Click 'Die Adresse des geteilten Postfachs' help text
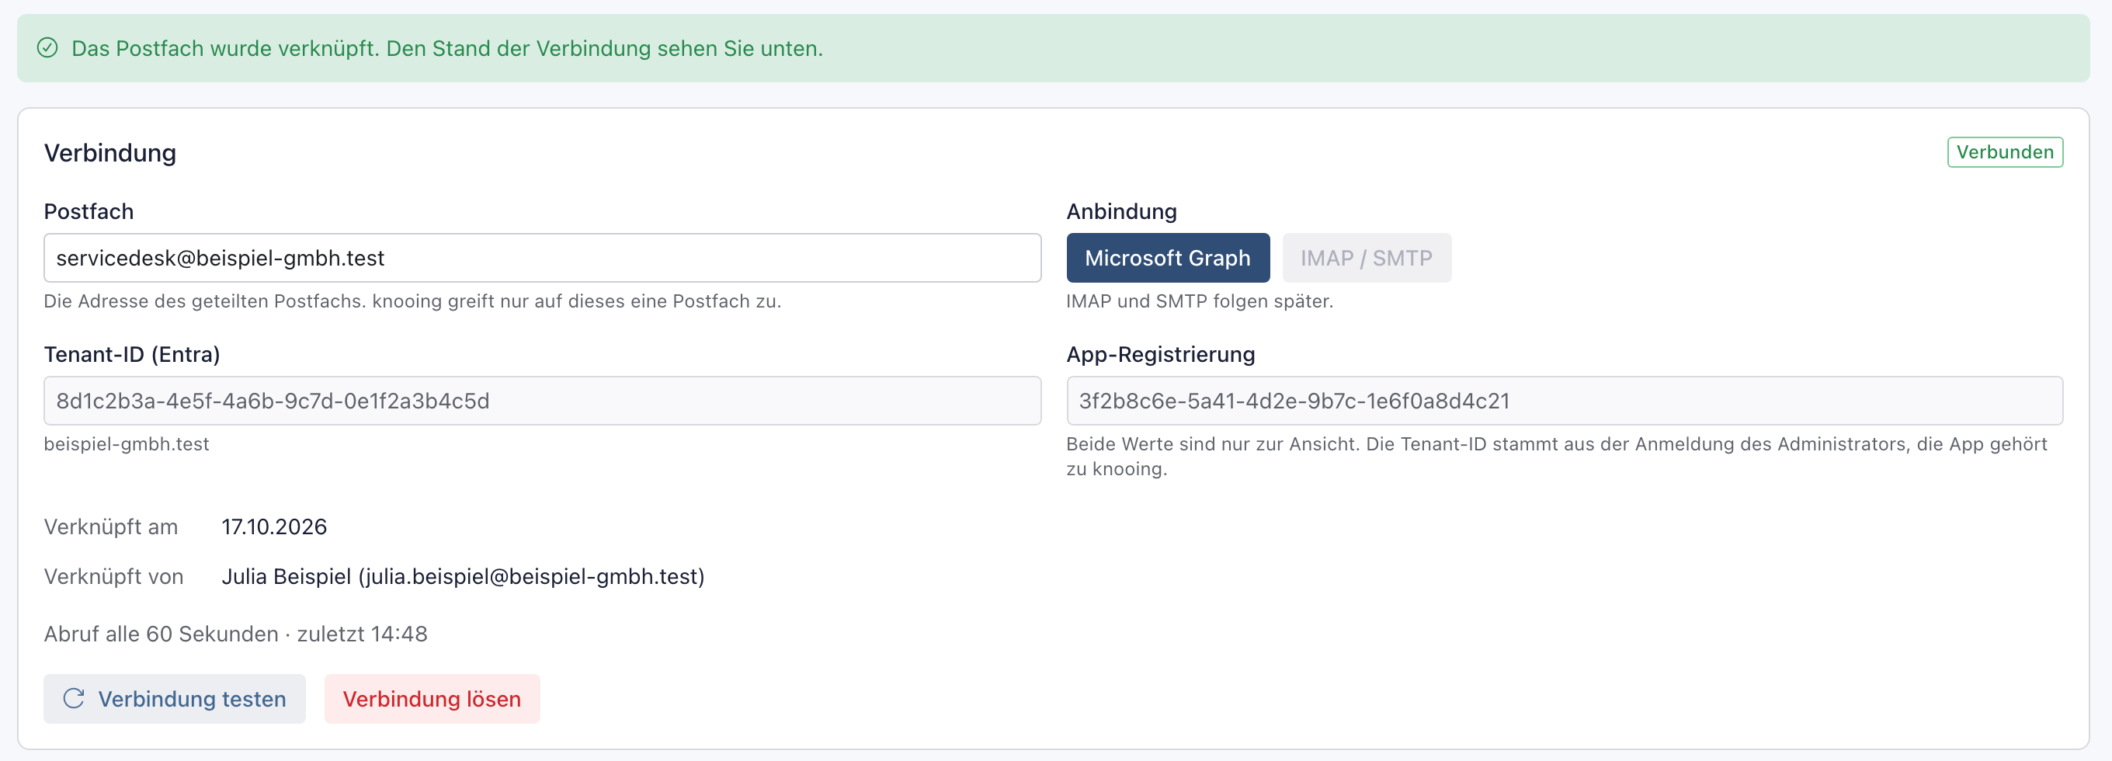Image resolution: width=2112 pixels, height=761 pixels. tap(412, 301)
